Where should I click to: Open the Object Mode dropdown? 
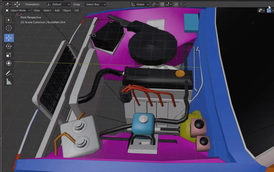[18, 10]
